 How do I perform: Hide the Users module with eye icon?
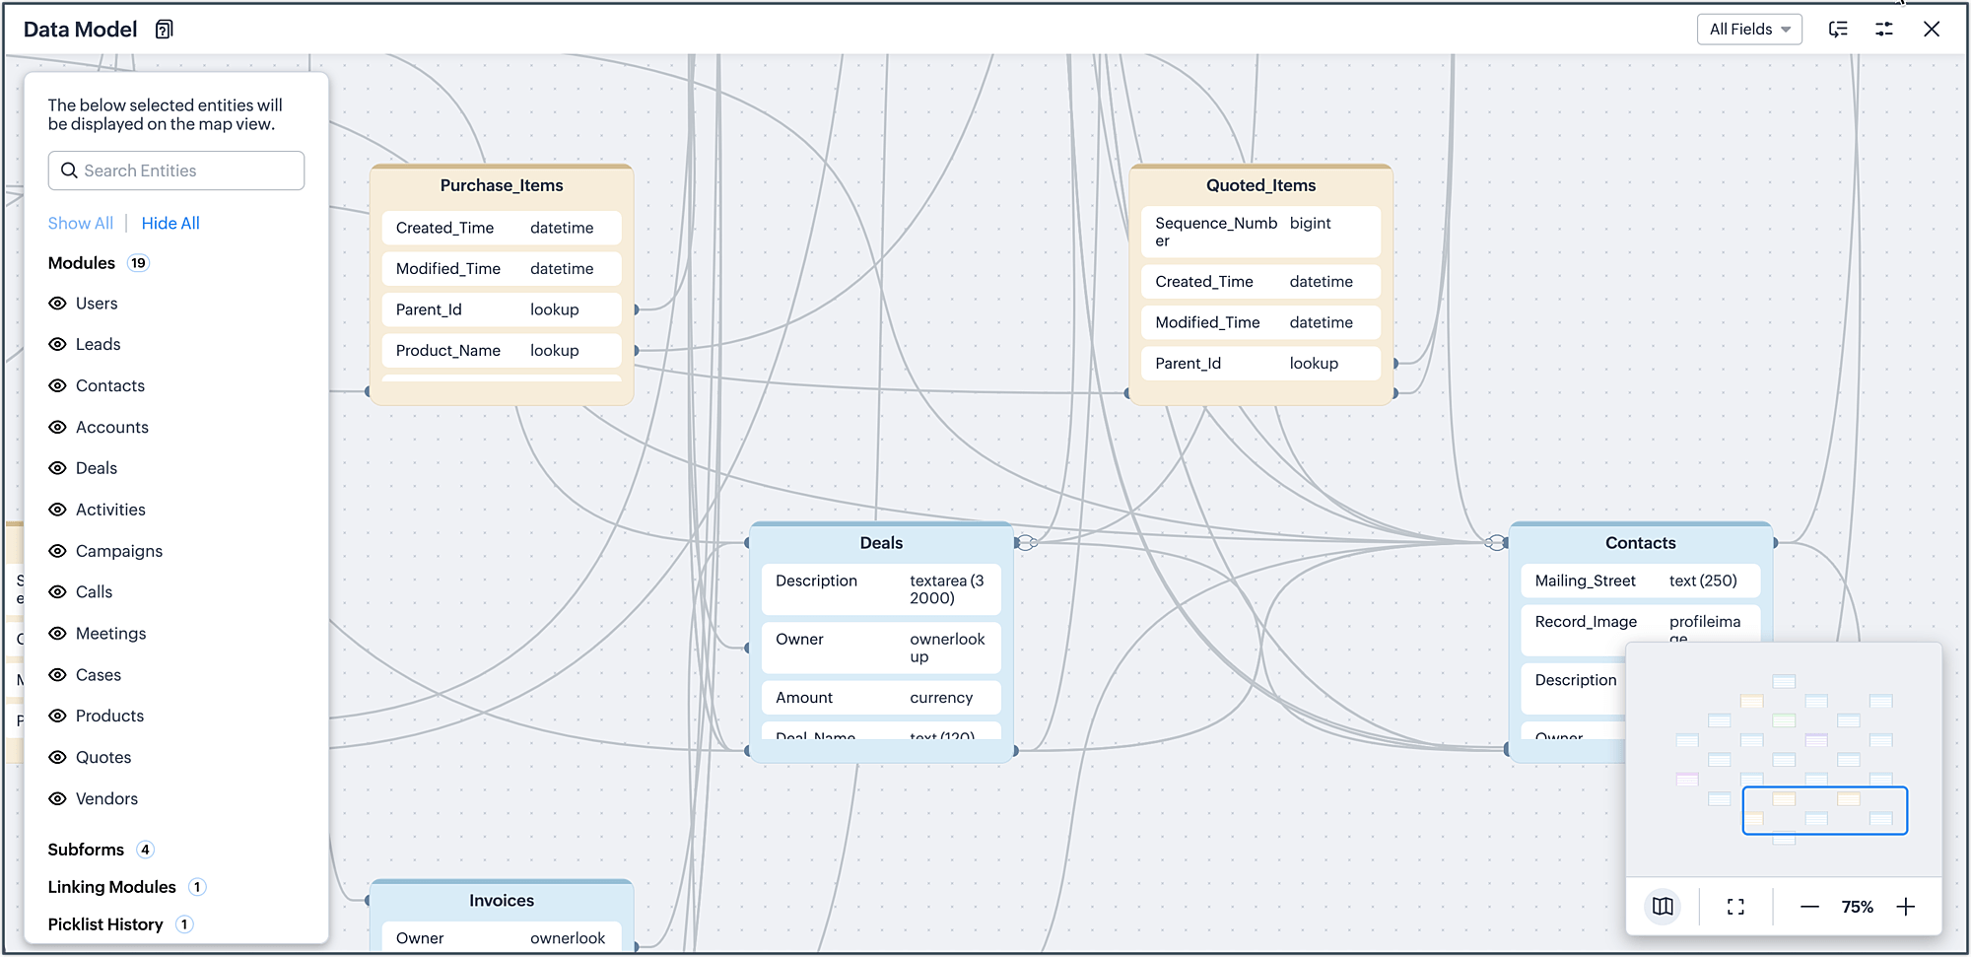58,304
